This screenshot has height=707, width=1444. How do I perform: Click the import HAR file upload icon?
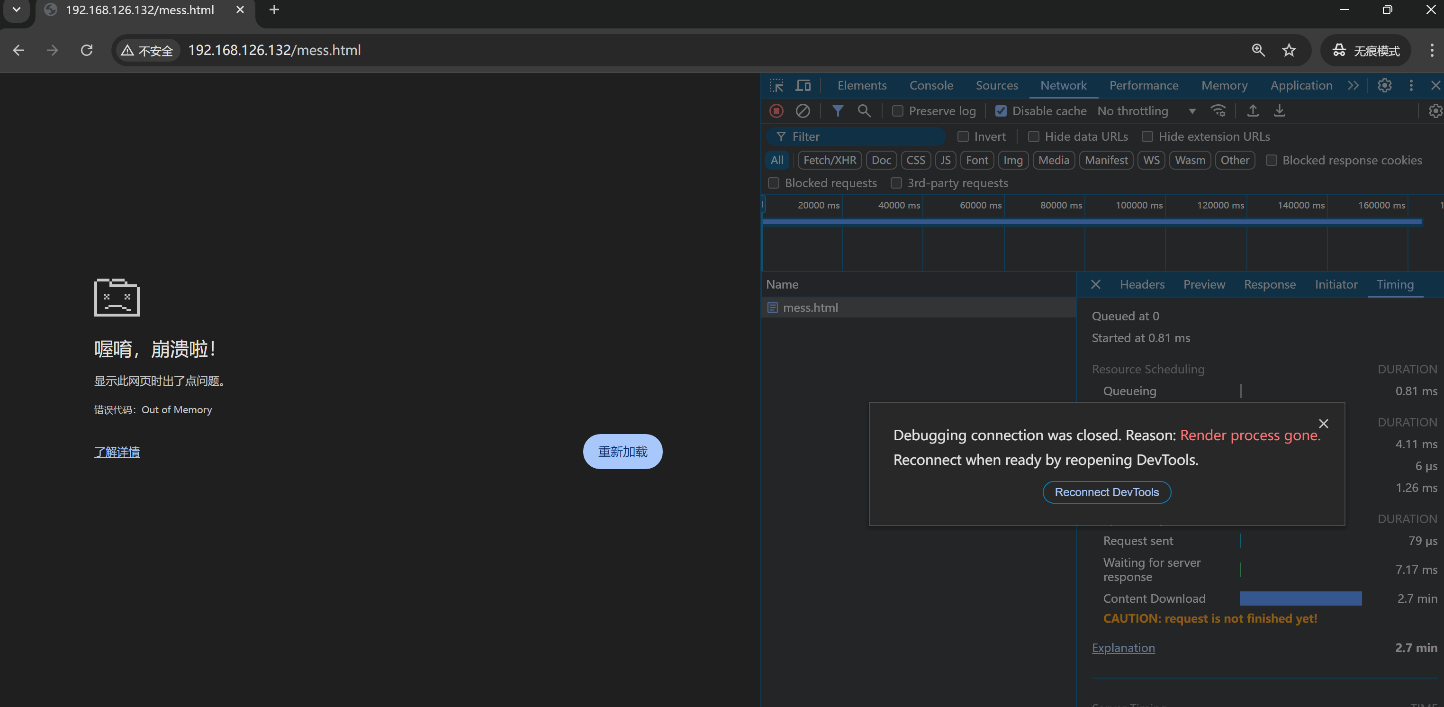(x=1252, y=111)
